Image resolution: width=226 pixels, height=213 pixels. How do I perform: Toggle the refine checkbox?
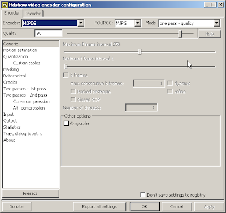pyautogui.click(x=170, y=92)
